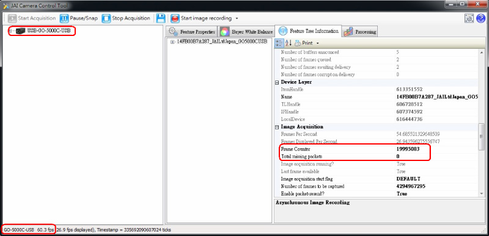
Task: Click the Feature Properties gear tab icon
Action: pos(173,31)
